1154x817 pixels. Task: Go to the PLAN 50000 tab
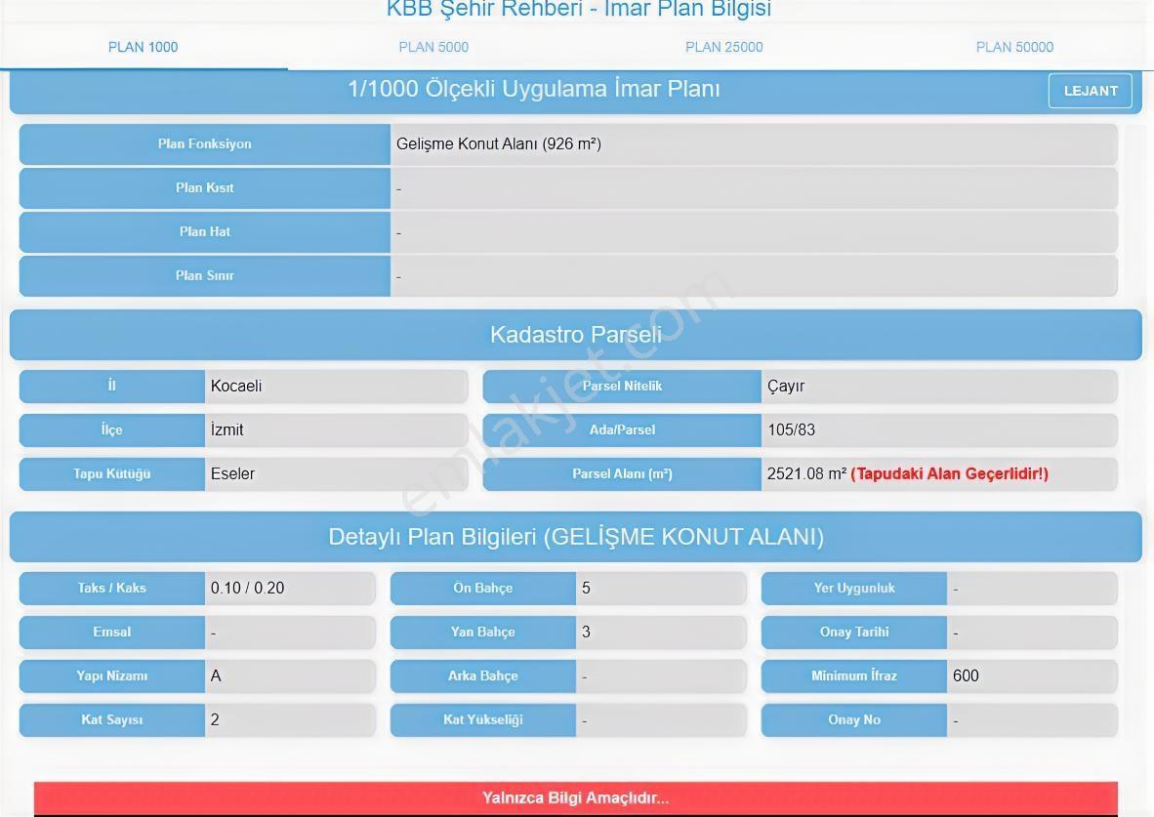[x=1014, y=47]
